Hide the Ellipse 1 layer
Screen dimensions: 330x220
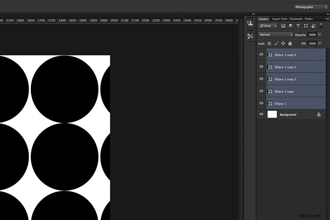click(x=261, y=103)
